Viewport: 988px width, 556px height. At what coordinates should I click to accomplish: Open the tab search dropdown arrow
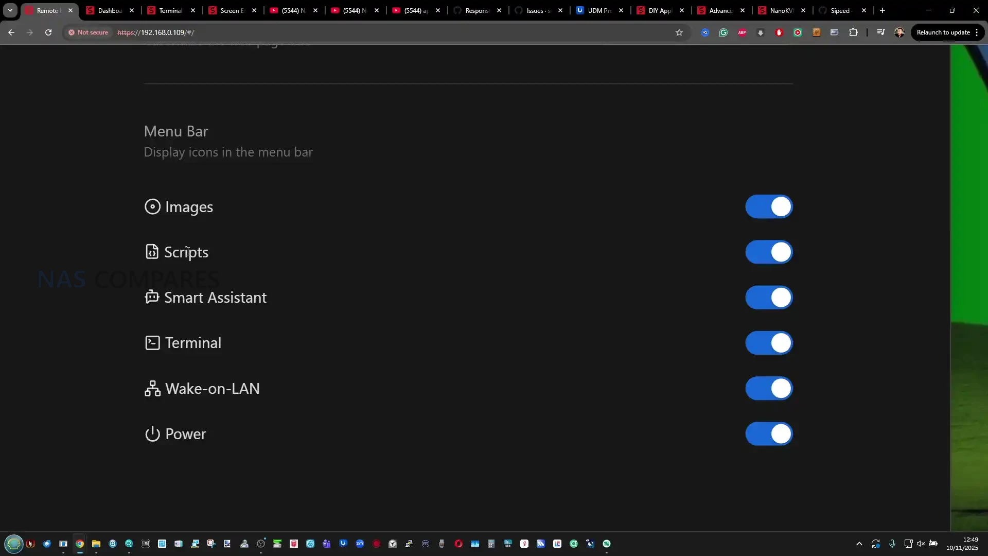10,10
